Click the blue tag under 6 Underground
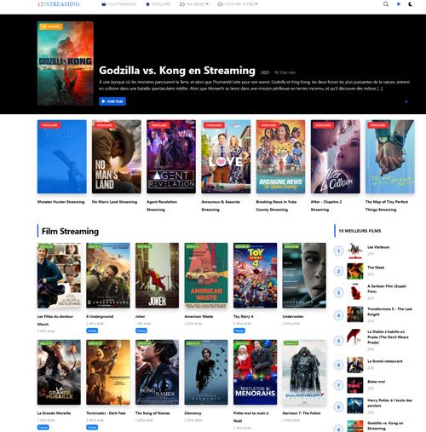The width and height of the screenshot is (426, 432). (92, 331)
